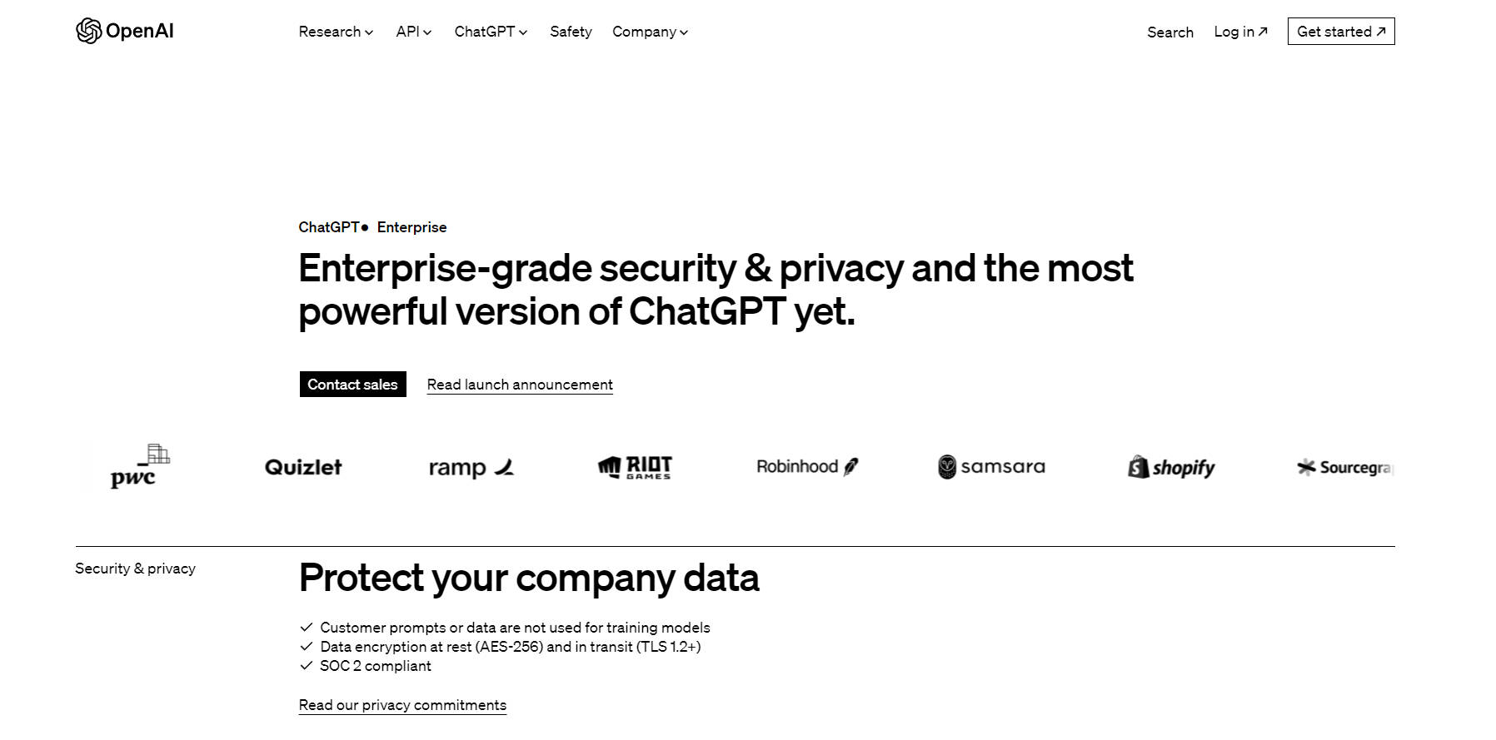Click the Contact sales button
Screen dimensions: 1496x740
pyautogui.click(x=352, y=384)
